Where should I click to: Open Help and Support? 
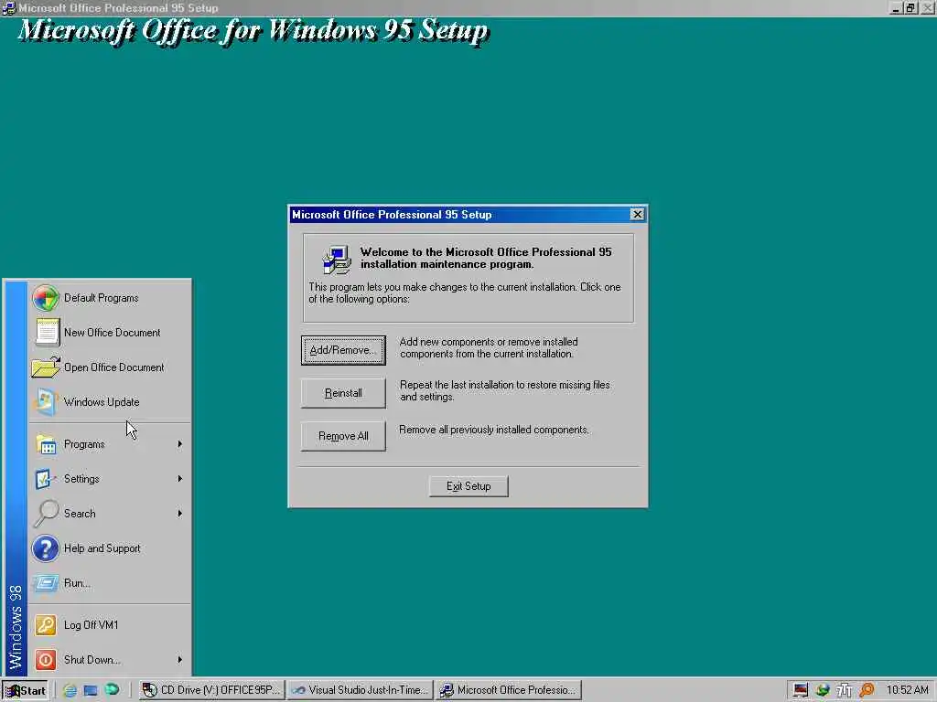pyautogui.click(x=110, y=548)
